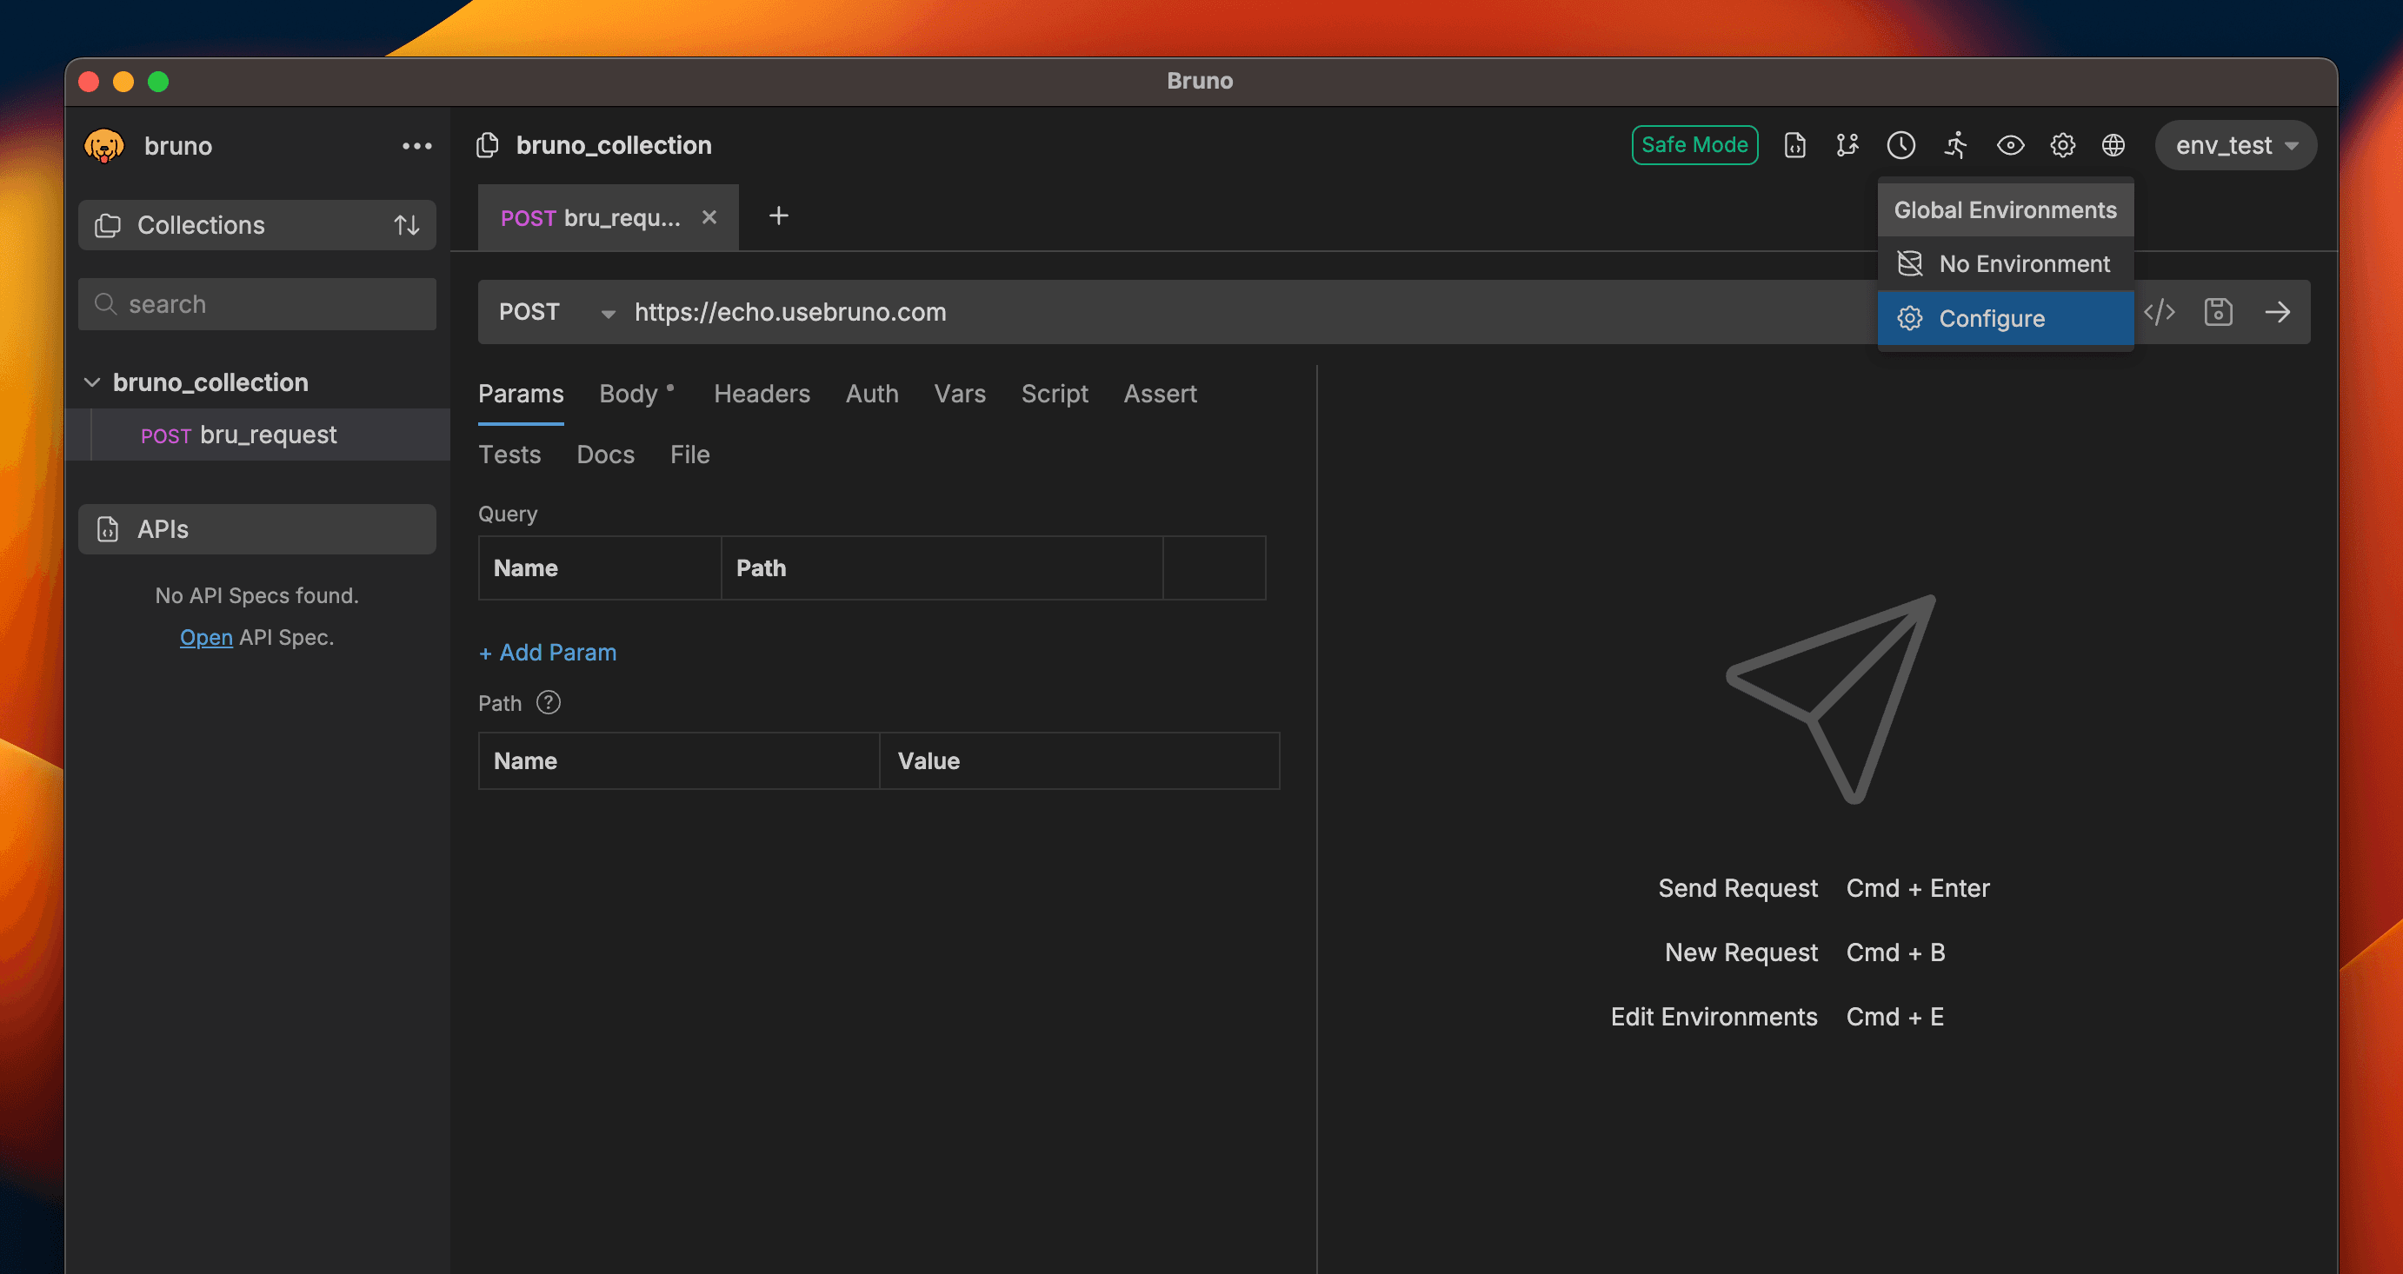Click the globe/environment icon in toolbar
This screenshot has height=1274, width=2403.
2115,144
